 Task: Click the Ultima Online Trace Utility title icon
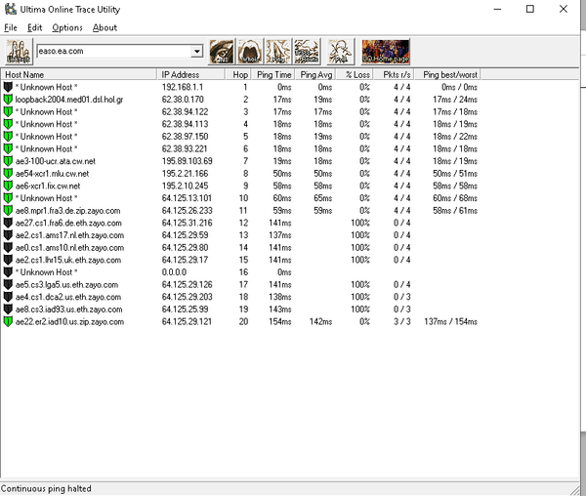point(10,9)
